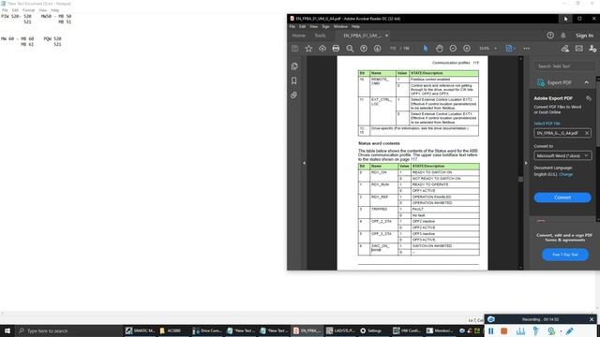Show more tools via three dots
The image size is (600, 337).
527,49
